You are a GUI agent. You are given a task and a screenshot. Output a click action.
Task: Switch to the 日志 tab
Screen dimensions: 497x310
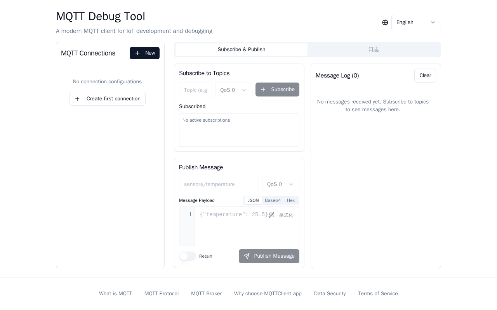pyautogui.click(x=374, y=50)
